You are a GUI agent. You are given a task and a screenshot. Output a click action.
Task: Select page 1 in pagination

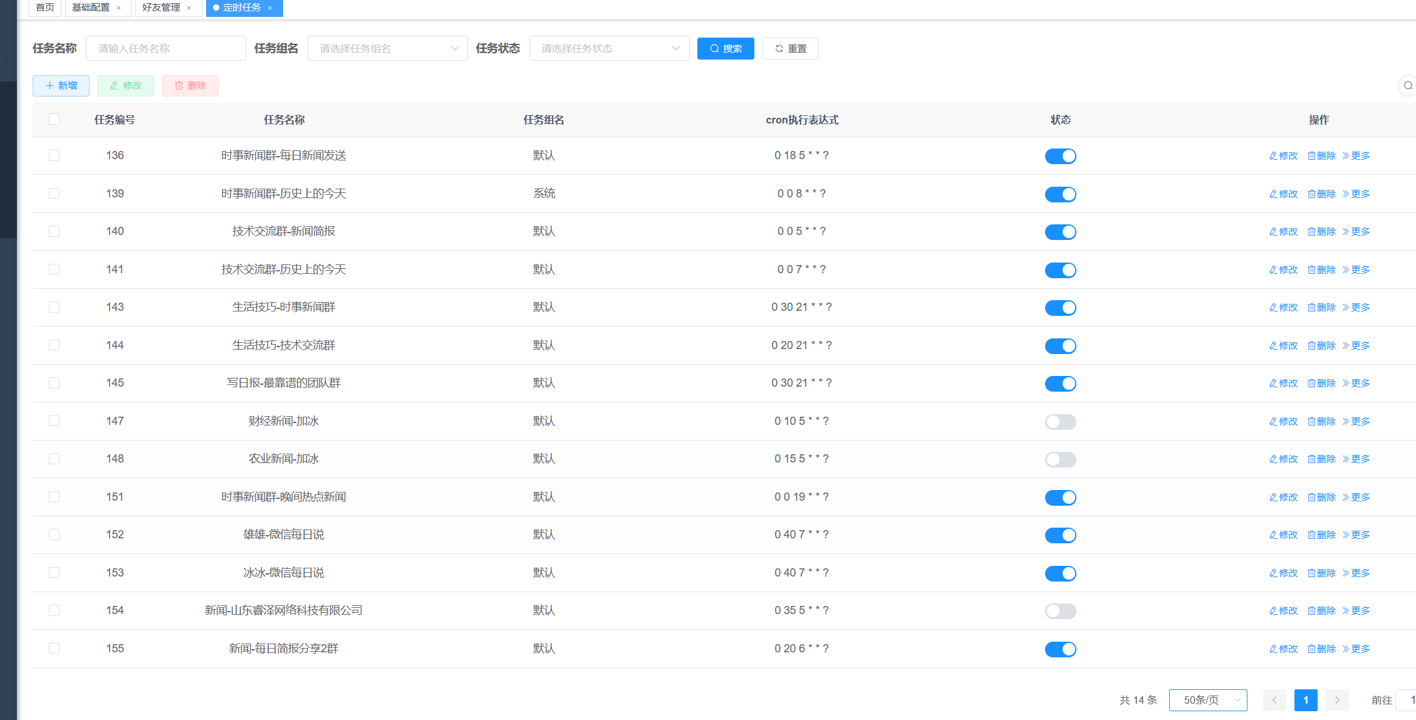[1306, 700]
